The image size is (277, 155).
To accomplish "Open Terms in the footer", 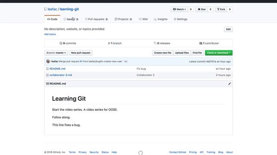I will [x=72, y=152].
